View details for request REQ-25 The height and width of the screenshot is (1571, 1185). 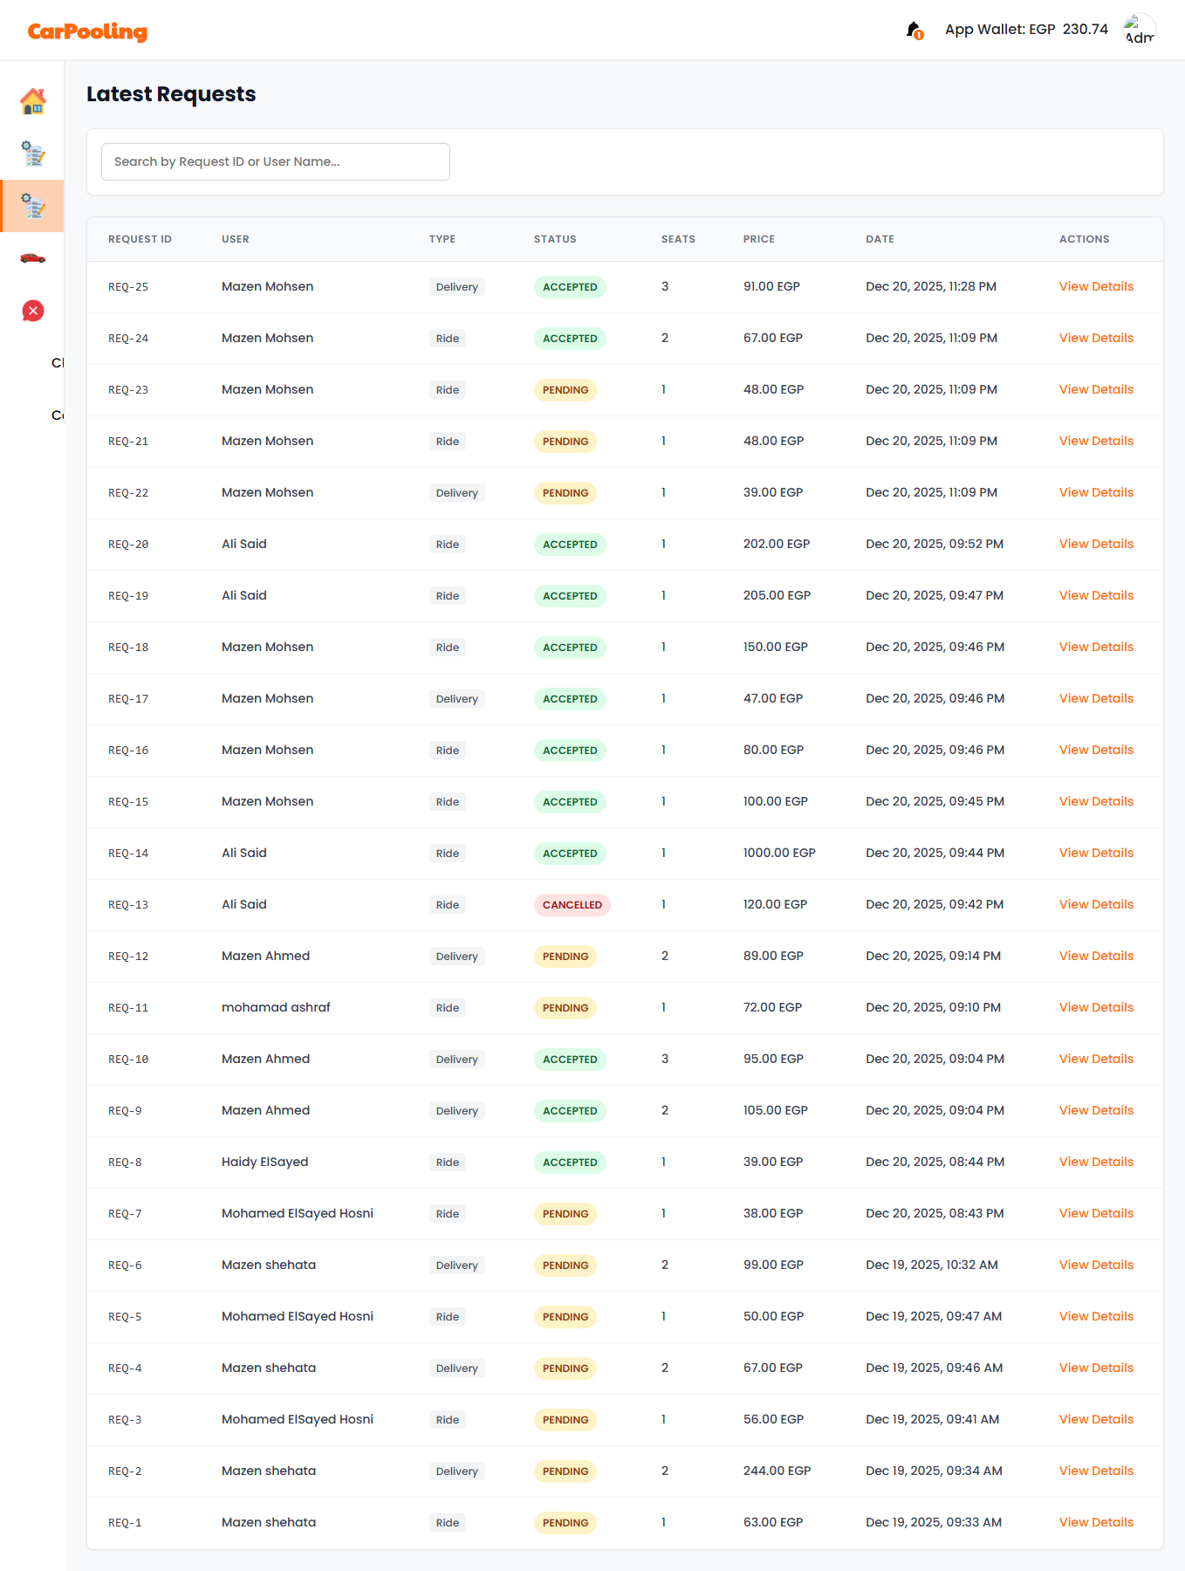pos(1095,286)
